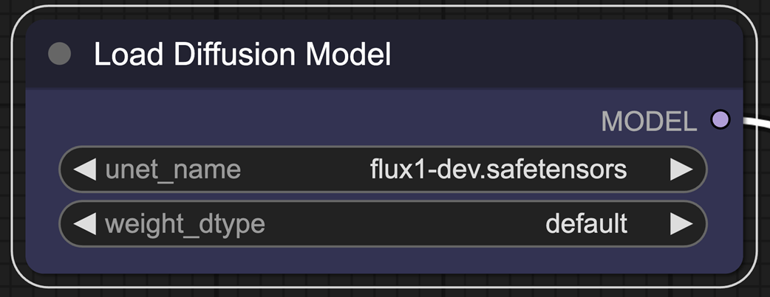Click the MODEL output label

[649, 122]
